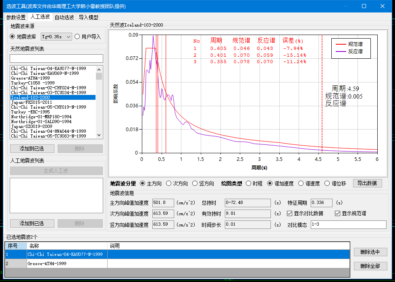The image size is (395, 282).
Task: Switch to the 参数设置 tab
Action: [x=16, y=17]
